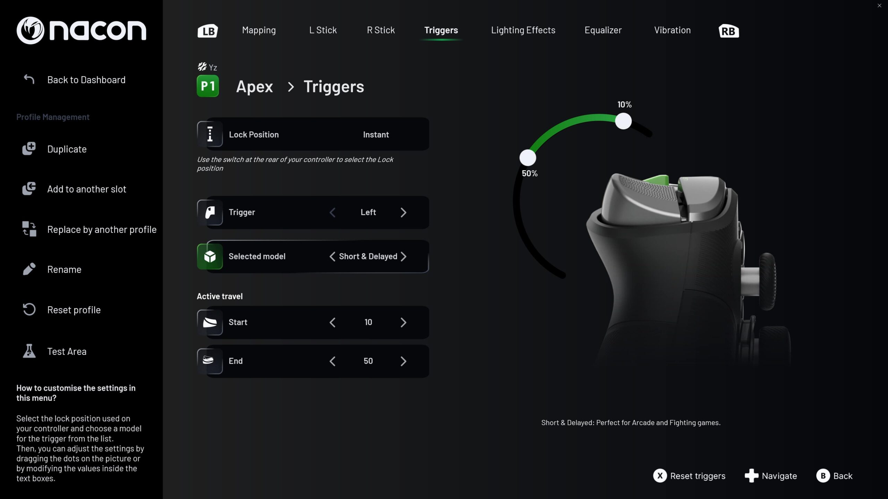Click the Start value field showing 10
Screen dimensions: 888x499
[x=368, y=322]
